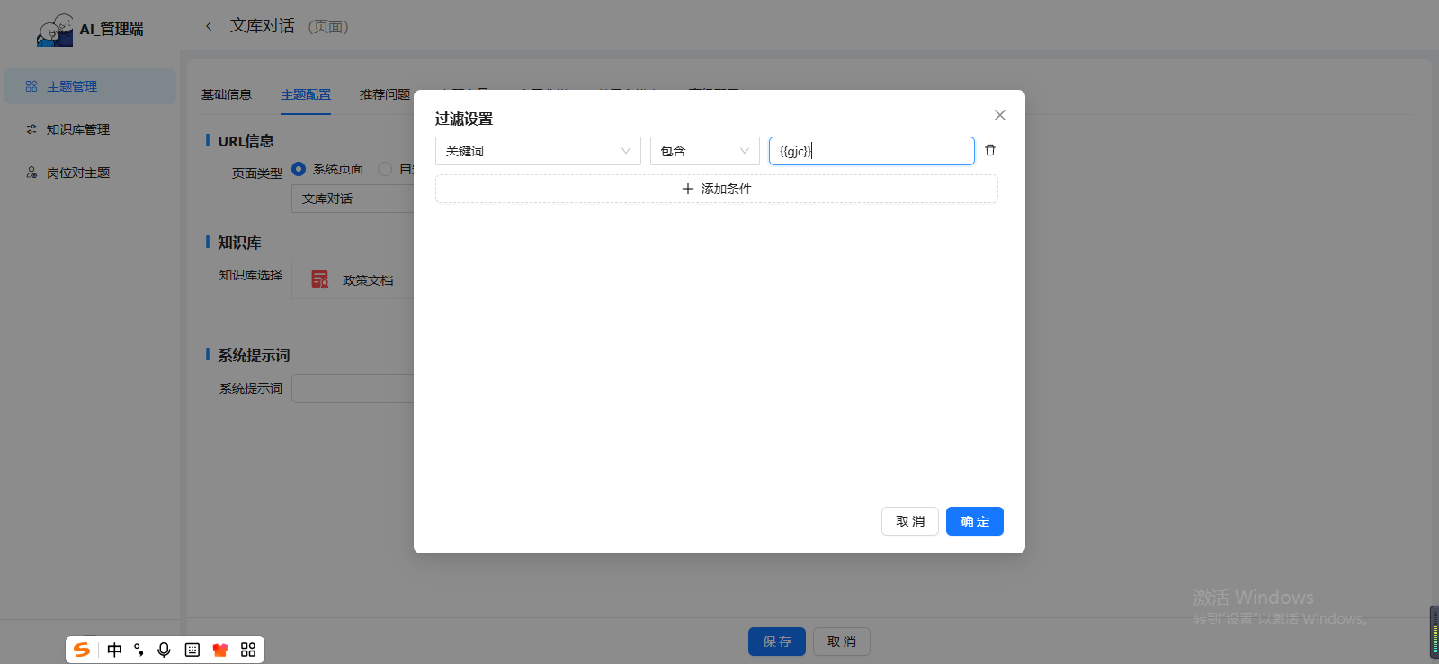The height and width of the screenshot is (664, 1439).
Task: Switch to the 主题配置 tab
Action: click(x=306, y=94)
